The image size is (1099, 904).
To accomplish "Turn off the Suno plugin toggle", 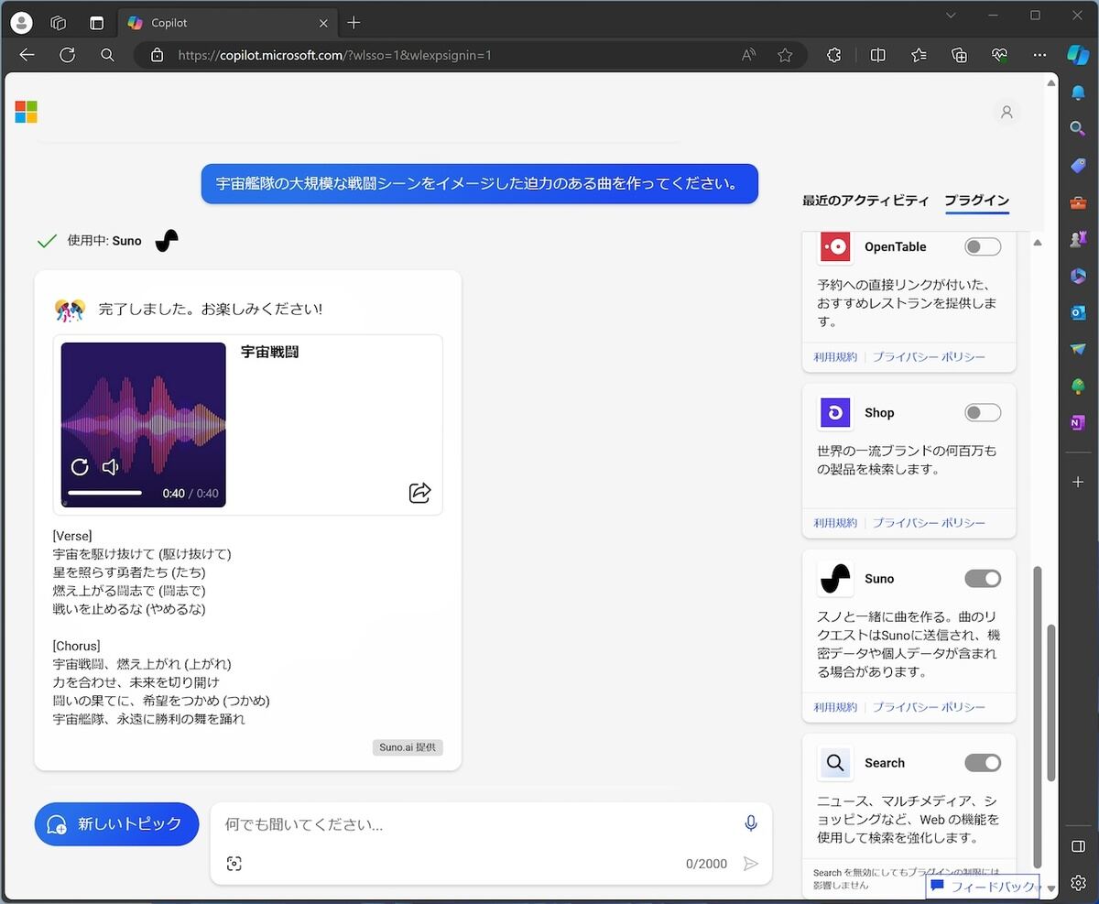I will pyautogui.click(x=983, y=579).
